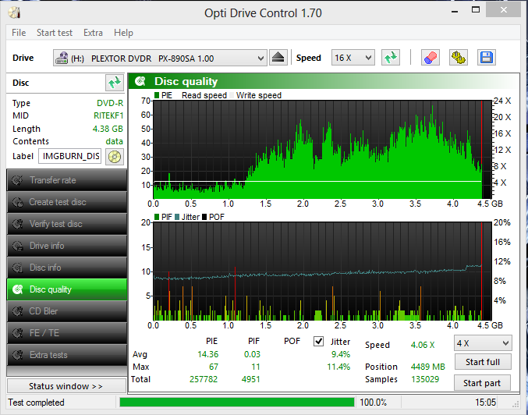Click the Jitter legend swatch
The image size is (528, 415).
tap(177, 217)
